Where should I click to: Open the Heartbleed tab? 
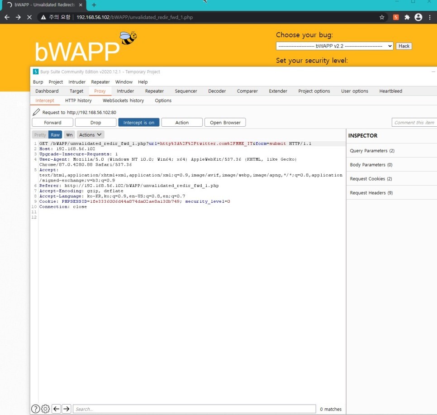(x=390, y=91)
